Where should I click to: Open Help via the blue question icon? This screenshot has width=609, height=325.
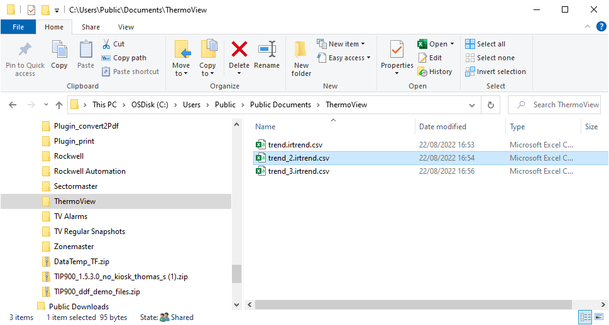point(601,27)
